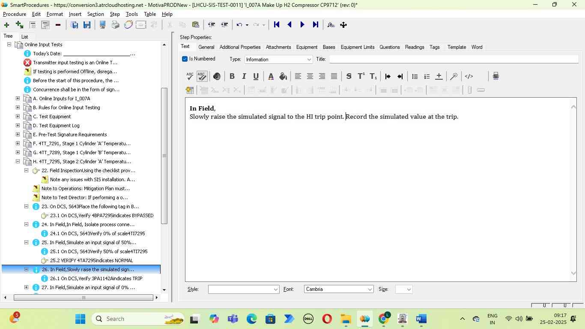Apply Bold formatting

coord(232,76)
